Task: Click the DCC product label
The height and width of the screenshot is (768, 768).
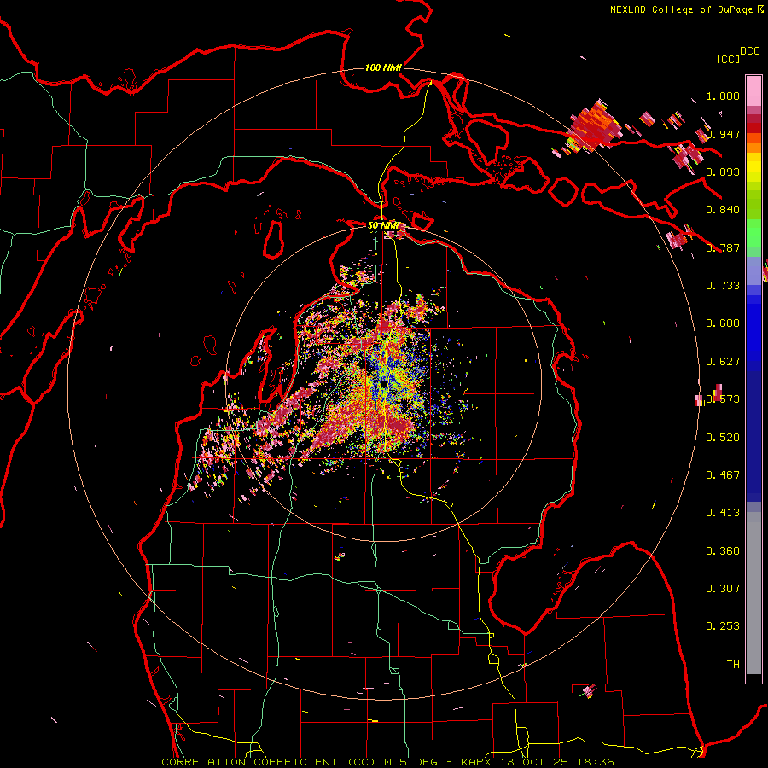Action: [x=750, y=51]
